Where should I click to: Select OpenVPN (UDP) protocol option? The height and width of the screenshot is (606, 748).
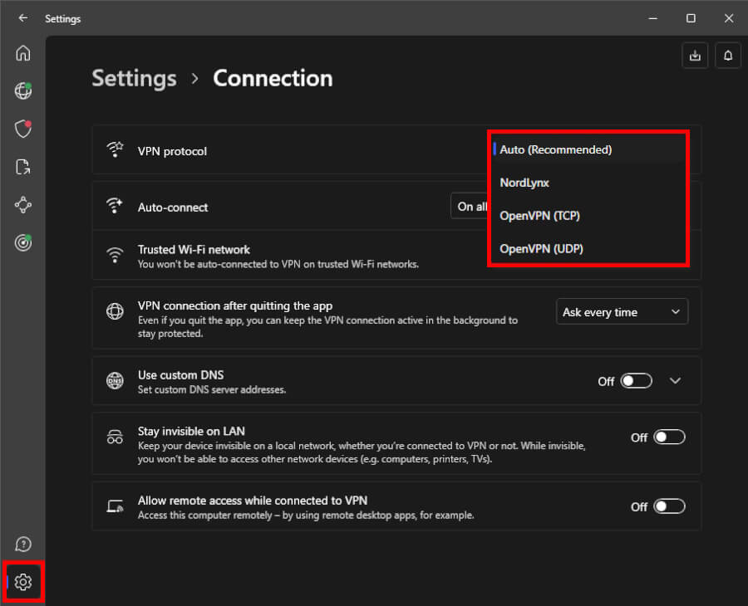588,249
